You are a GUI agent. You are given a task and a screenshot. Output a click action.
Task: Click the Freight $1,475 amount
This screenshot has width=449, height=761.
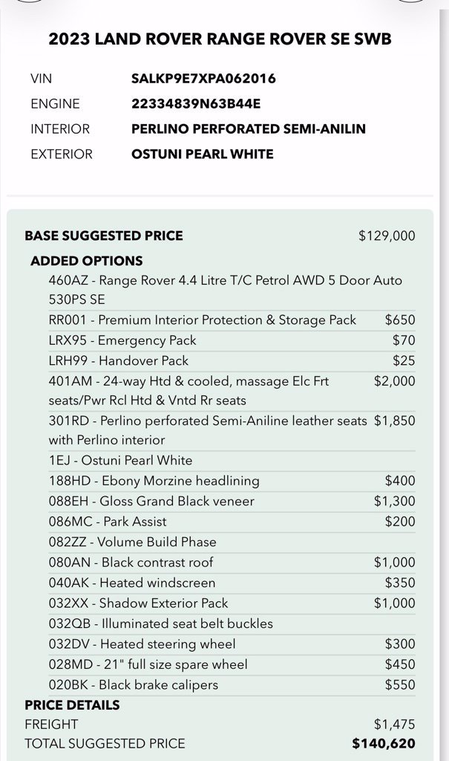coord(394,725)
